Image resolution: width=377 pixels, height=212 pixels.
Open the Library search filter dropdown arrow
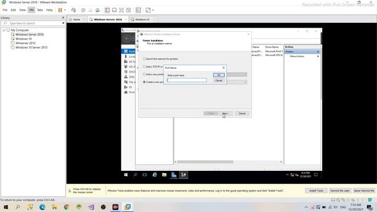coord(63,24)
